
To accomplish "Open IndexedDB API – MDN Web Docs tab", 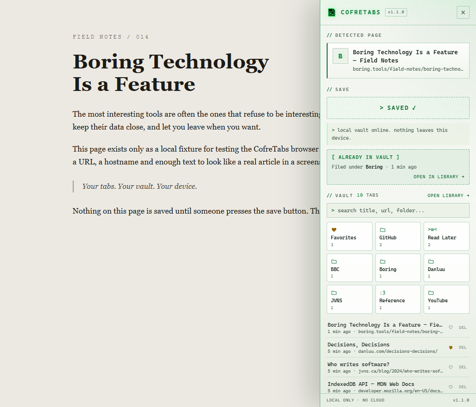I will (385, 387).
